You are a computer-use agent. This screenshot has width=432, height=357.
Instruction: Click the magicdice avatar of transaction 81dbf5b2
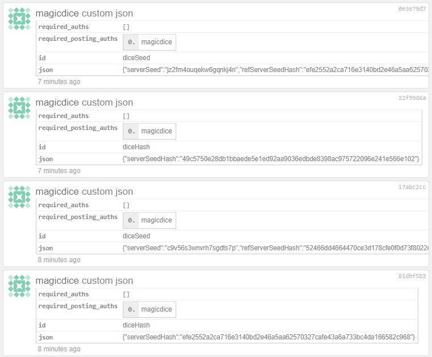[19, 286]
